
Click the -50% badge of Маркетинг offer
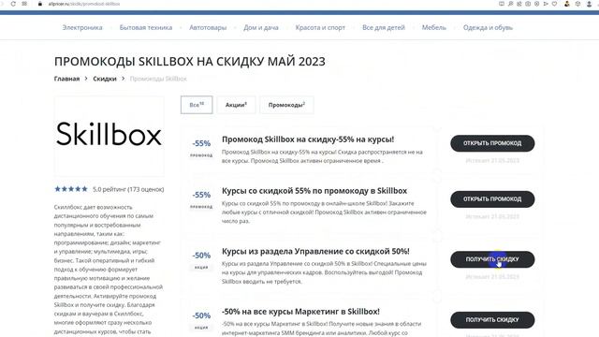pyautogui.click(x=201, y=315)
